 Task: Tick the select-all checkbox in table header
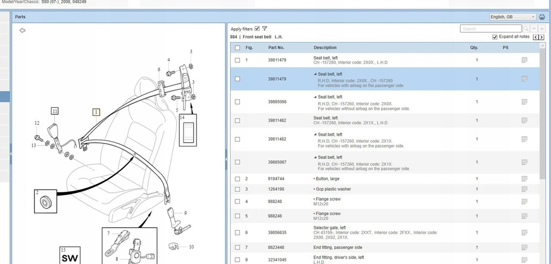pos(237,47)
